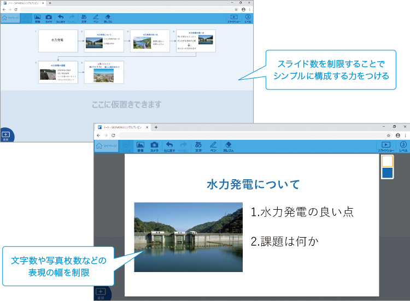Select slide 1 thumbnail titled 水力発電
Screen dimensions: 410x301
point(57,40)
